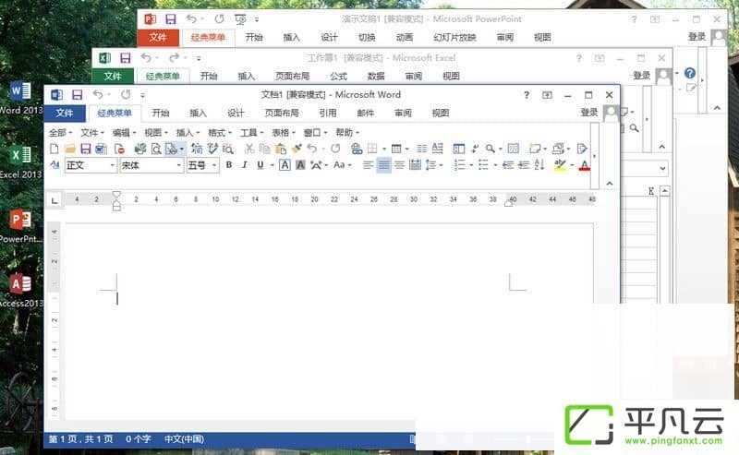
Task: Apply red font color
Action: [585, 165]
